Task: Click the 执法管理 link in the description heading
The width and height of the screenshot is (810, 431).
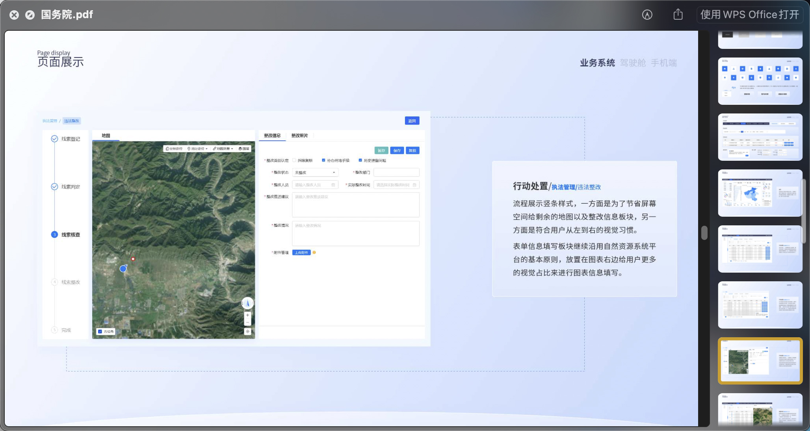Action: point(563,187)
